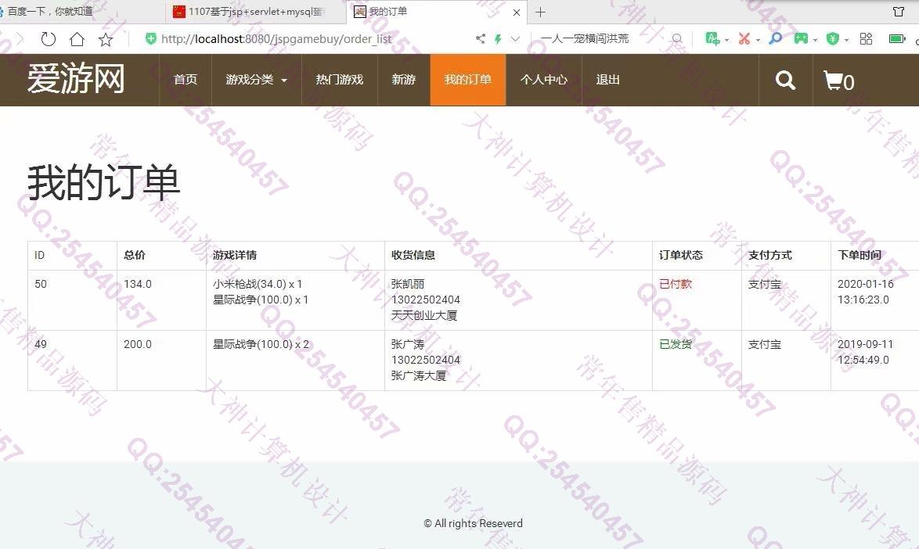
Task: Open the red scissors screenshot tool
Action: click(744, 38)
